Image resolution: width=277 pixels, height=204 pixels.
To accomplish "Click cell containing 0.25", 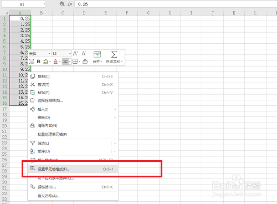I will (x=20, y=18).
